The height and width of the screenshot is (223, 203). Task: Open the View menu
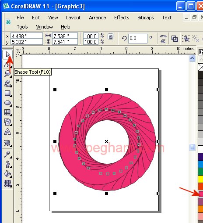(53, 18)
